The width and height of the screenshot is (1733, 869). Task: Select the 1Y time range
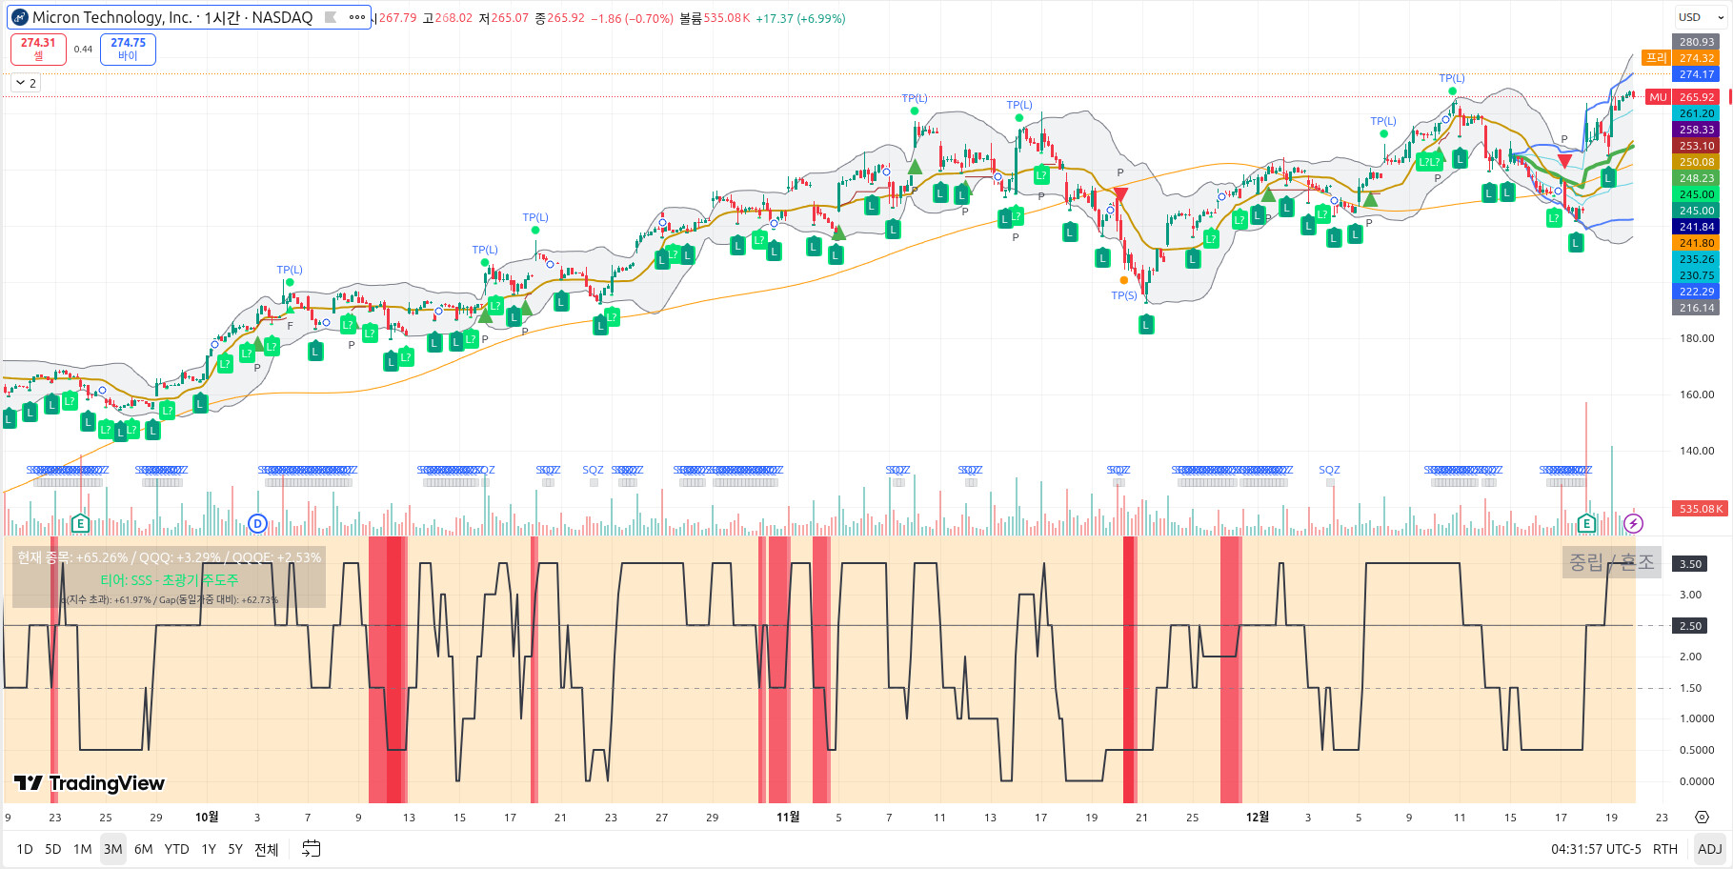point(209,848)
